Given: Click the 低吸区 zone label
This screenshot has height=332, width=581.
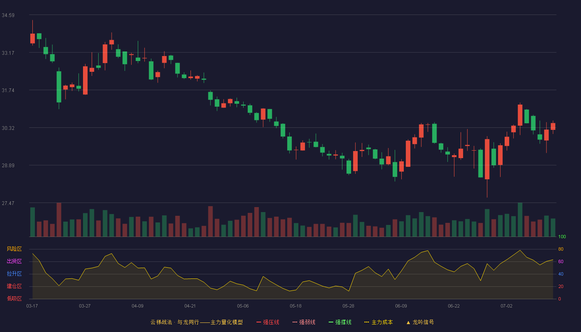Looking at the screenshot, I should click(x=14, y=298).
